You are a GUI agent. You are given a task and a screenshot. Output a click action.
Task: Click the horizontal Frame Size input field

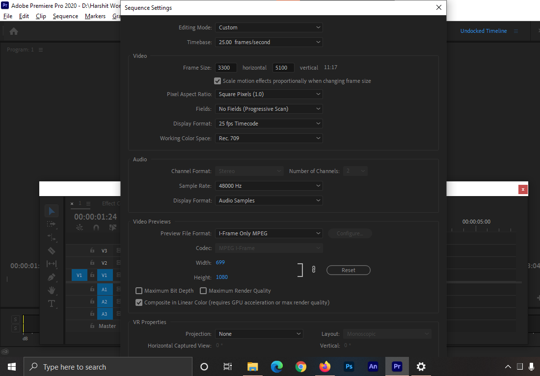(225, 67)
